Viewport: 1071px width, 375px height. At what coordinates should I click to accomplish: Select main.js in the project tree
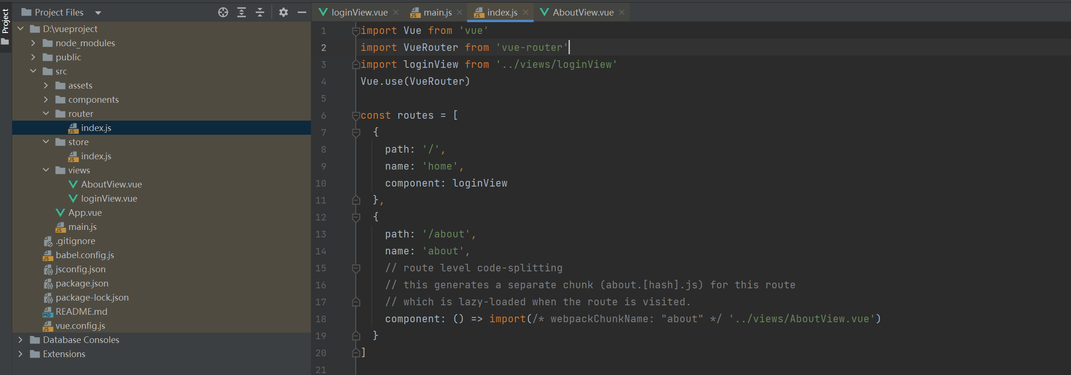point(161,227)
